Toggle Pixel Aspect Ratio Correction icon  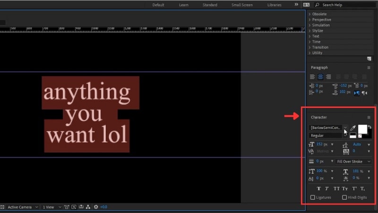click(67, 207)
